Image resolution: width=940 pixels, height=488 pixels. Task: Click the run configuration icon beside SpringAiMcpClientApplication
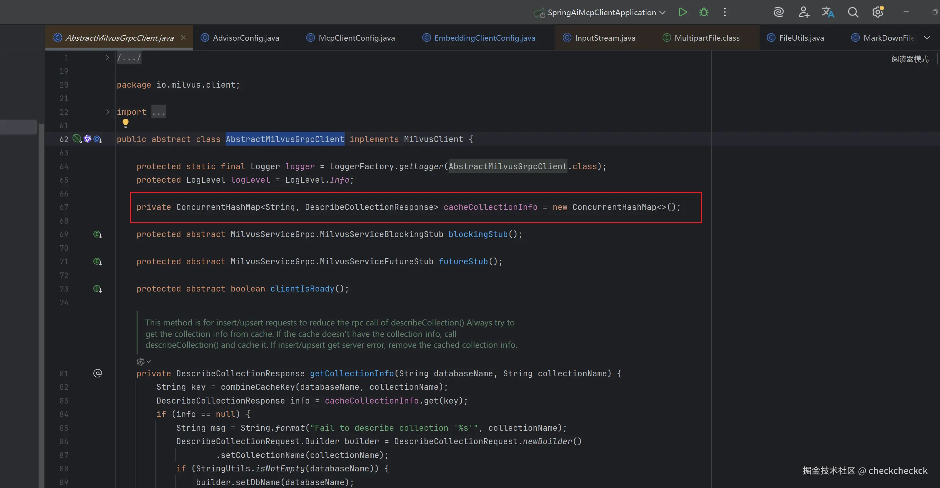(539, 13)
